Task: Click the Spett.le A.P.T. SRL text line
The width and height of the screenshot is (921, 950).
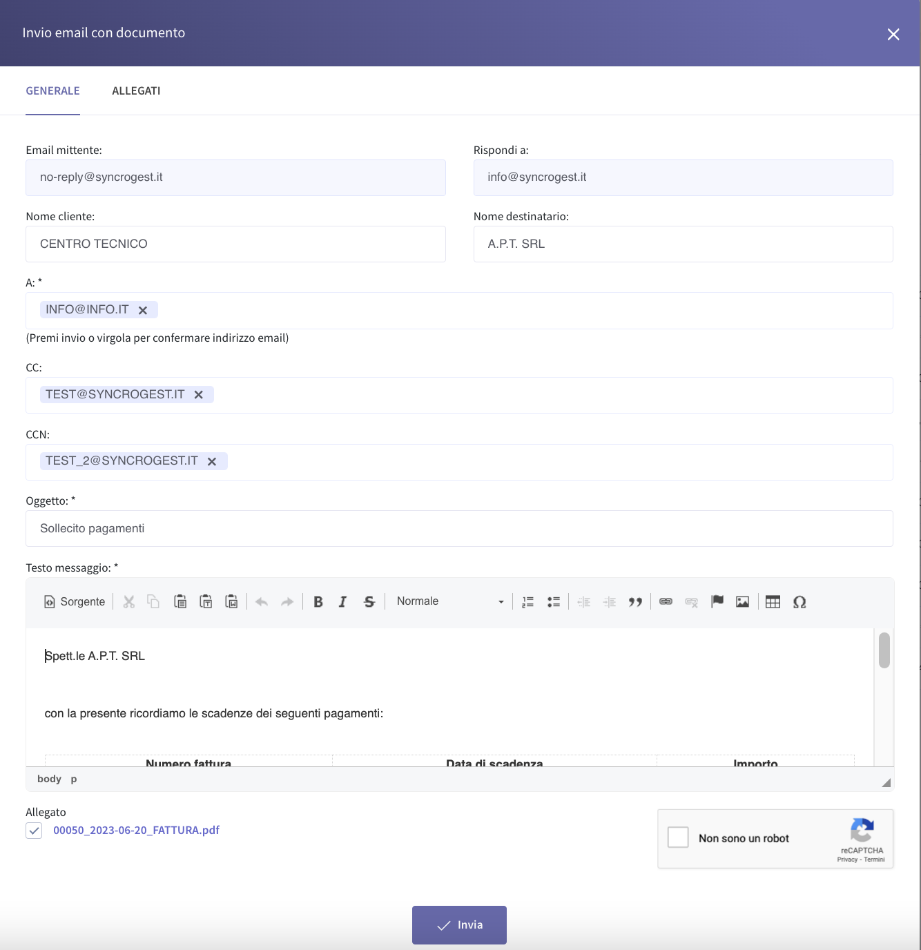Action: pyautogui.click(x=95, y=656)
